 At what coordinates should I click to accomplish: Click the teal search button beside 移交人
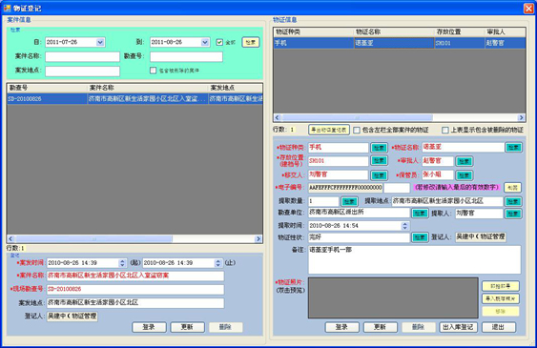pyautogui.click(x=379, y=175)
